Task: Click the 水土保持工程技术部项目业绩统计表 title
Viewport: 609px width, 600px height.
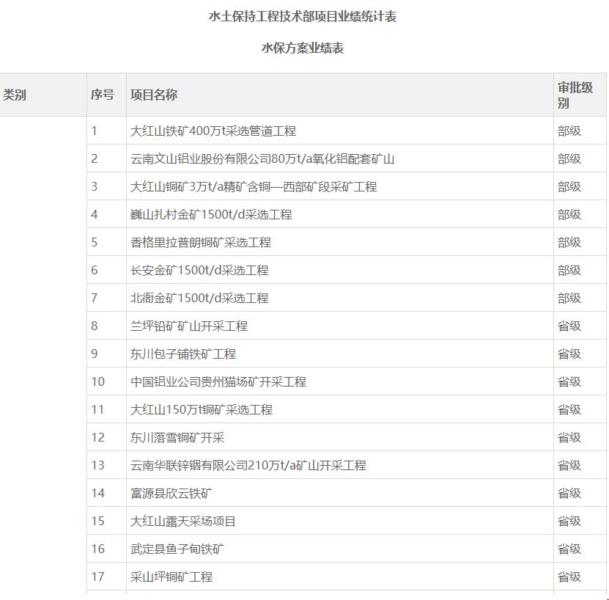Action: point(303,16)
